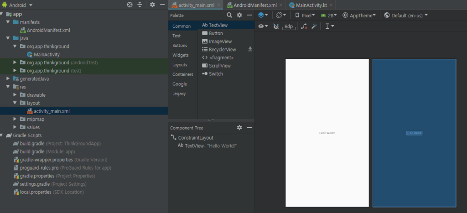Click the Palette search magnifier icon
The width and height of the screenshot is (467, 213).
229,15
